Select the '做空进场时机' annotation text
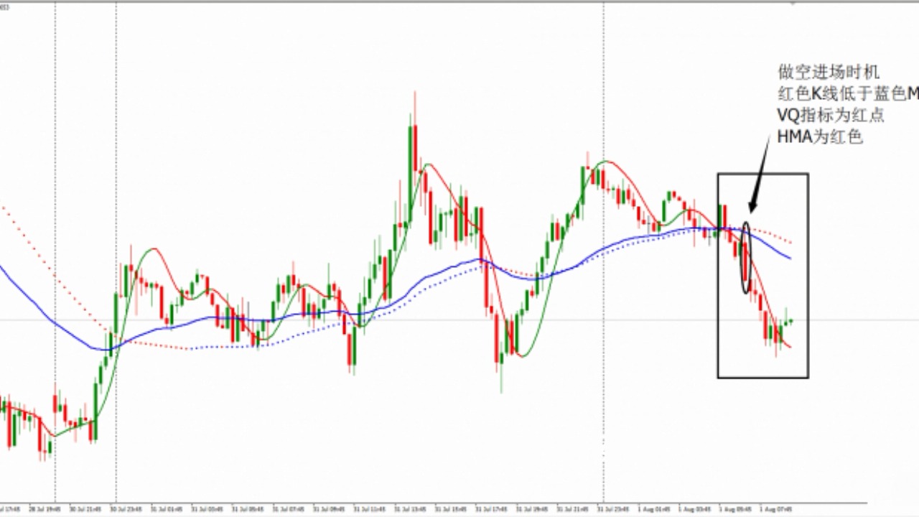 [x=829, y=72]
